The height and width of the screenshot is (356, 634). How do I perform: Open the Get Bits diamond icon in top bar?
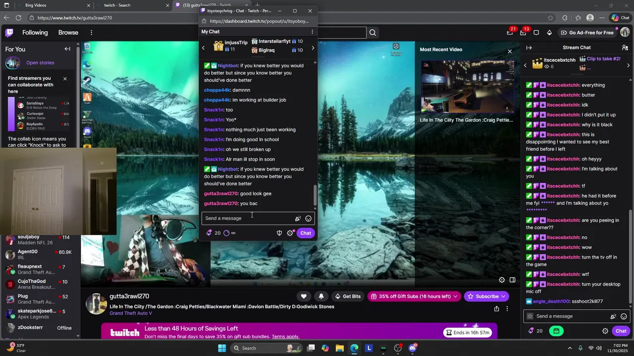(549, 33)
